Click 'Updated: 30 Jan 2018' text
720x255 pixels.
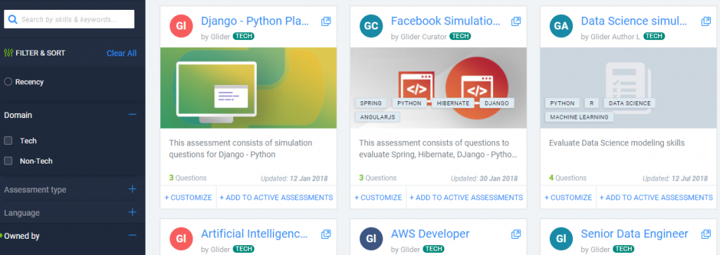tap(484, 178)
